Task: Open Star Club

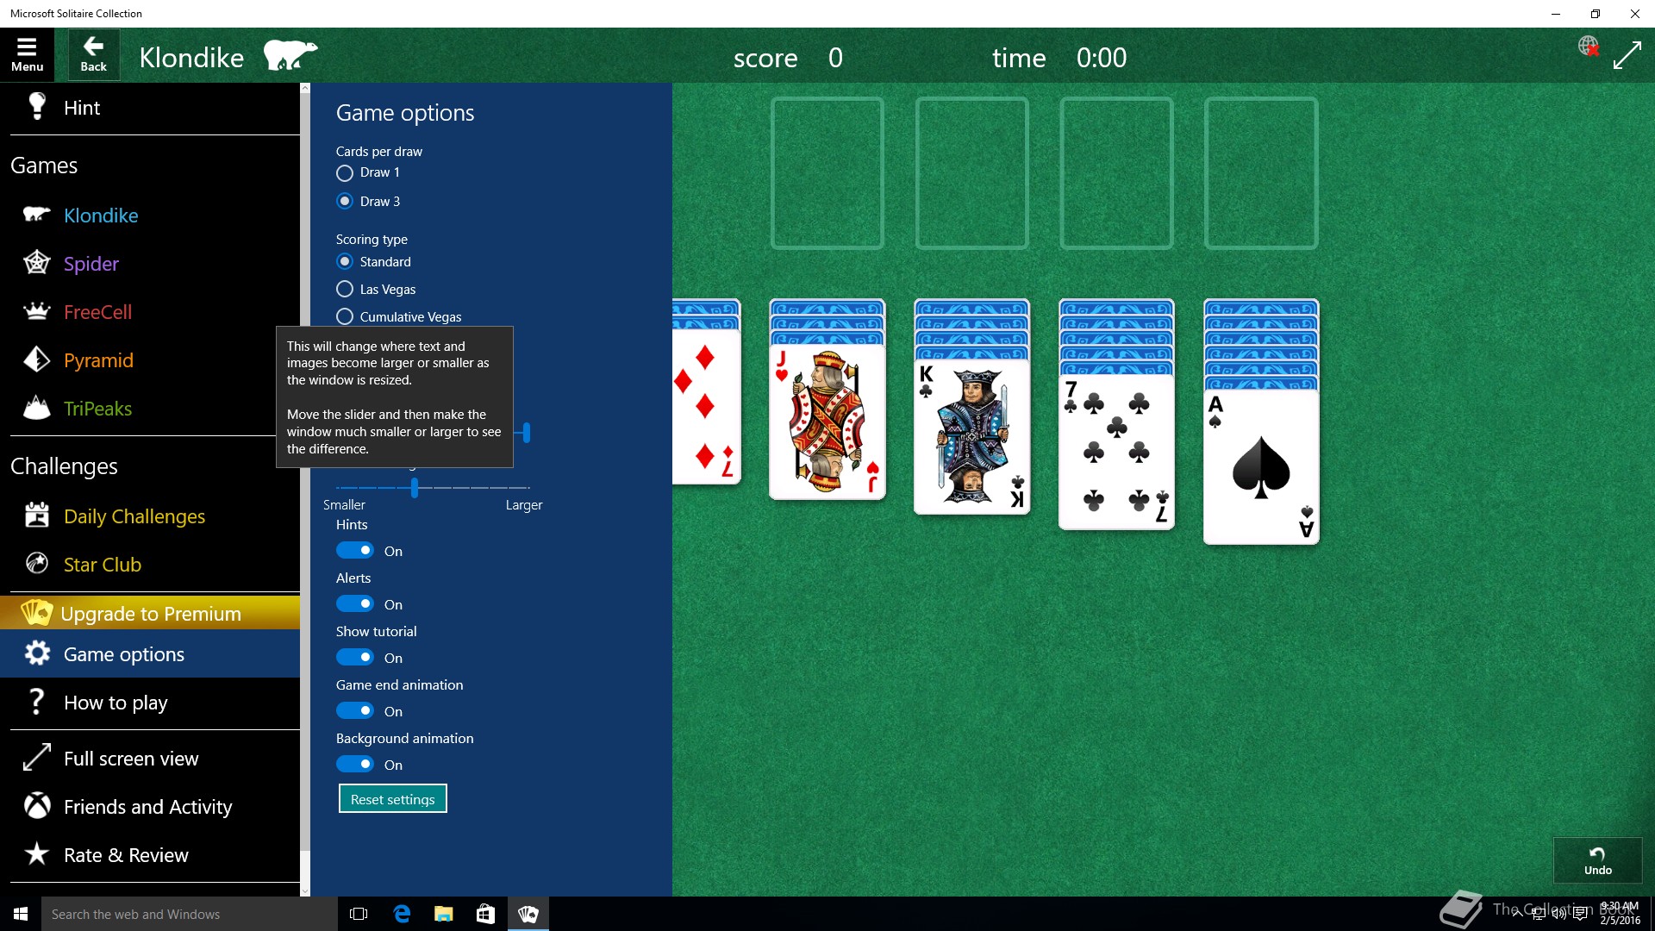Action: (x=150, y=564)
